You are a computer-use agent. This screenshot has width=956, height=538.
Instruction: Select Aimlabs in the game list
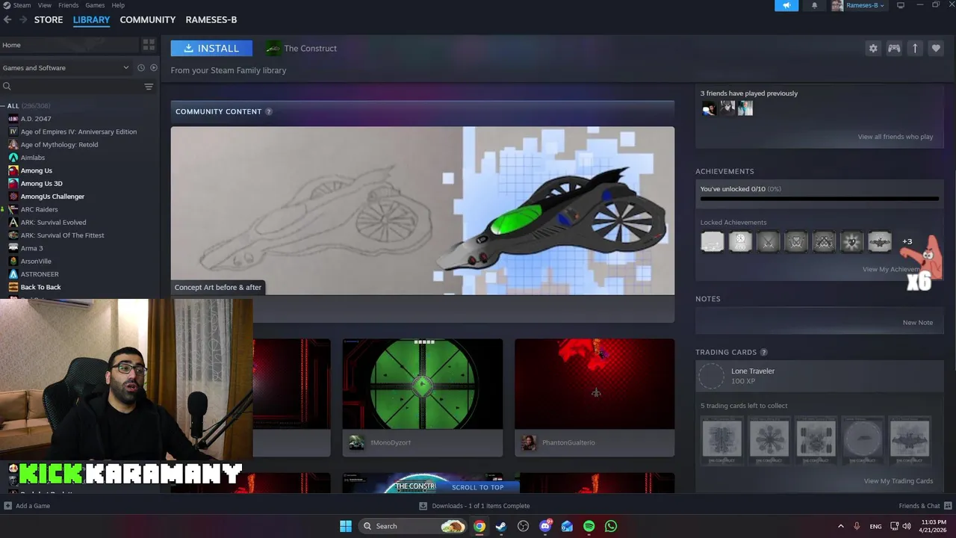pos(33,158)
